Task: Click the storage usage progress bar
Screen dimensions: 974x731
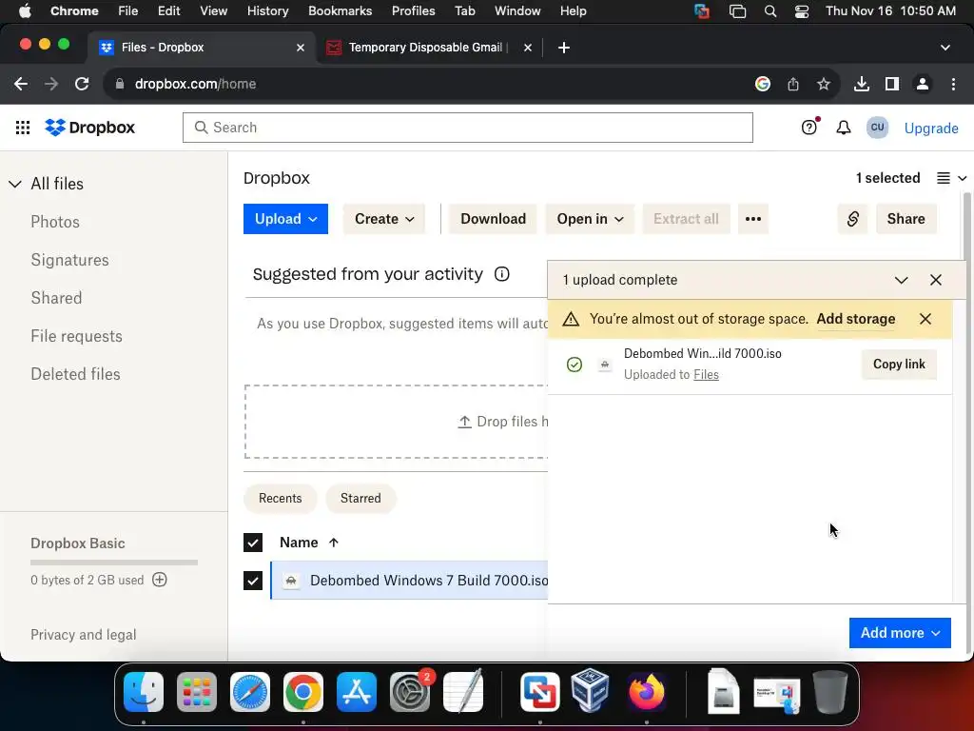Action: [114, 563]
